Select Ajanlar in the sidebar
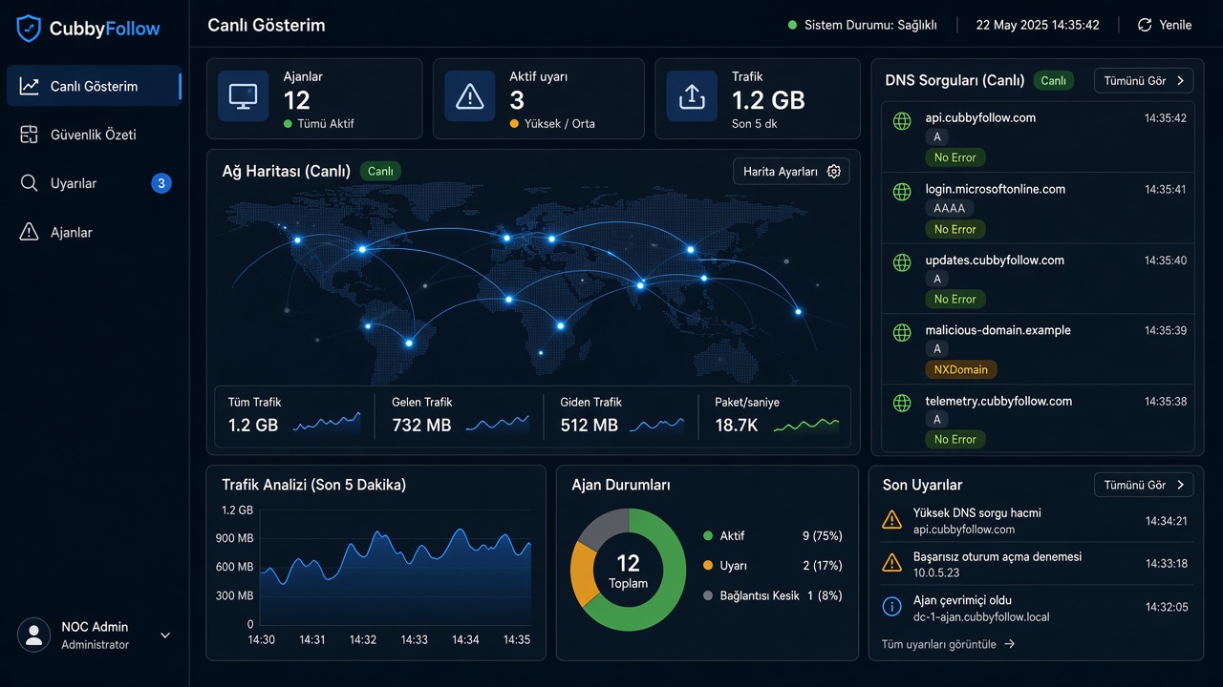The width and height of the screenshot is (1223, 687). pos(94,232)
